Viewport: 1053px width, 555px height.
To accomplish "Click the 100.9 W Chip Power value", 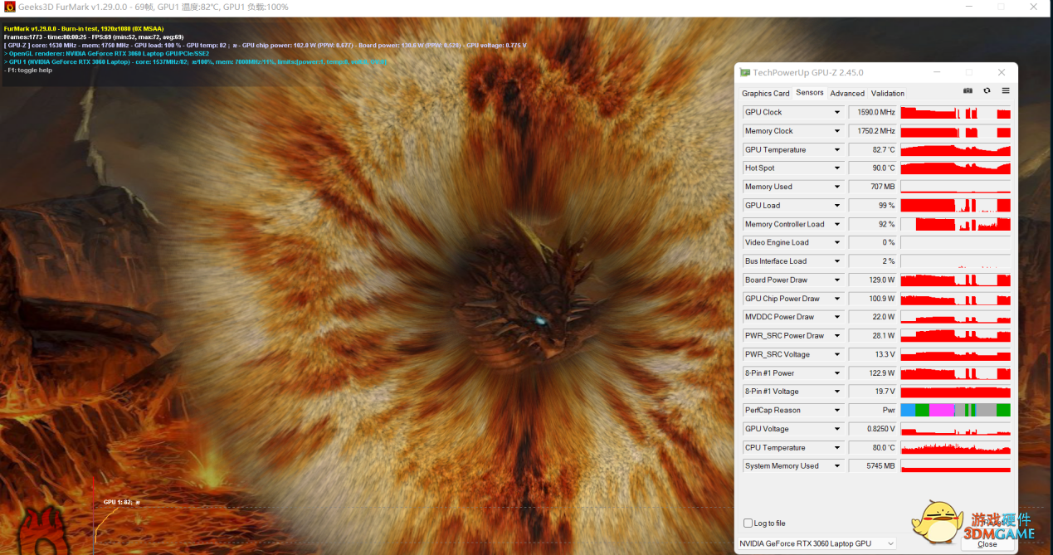I will [873, 299].
